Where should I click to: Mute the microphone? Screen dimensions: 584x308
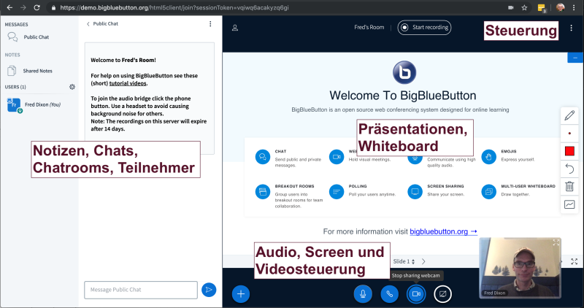point(361,293)
